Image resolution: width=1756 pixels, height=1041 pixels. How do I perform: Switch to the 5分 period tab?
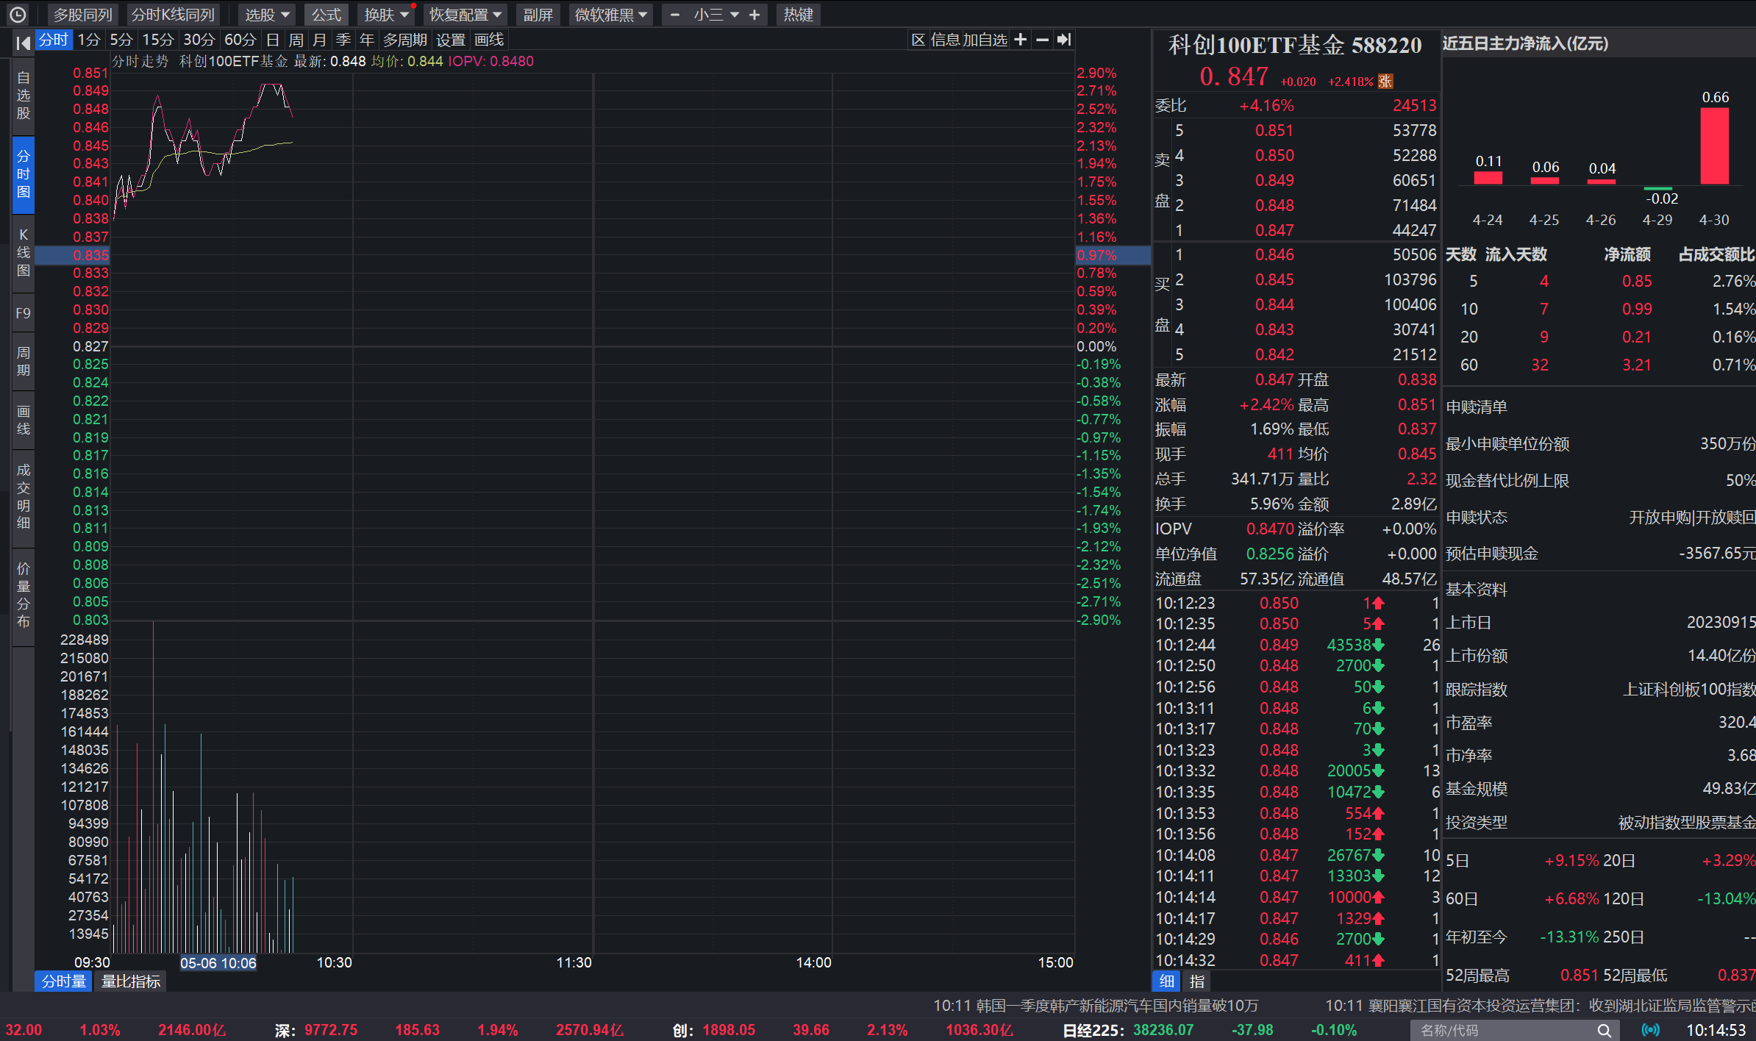[x=121, y=40]
